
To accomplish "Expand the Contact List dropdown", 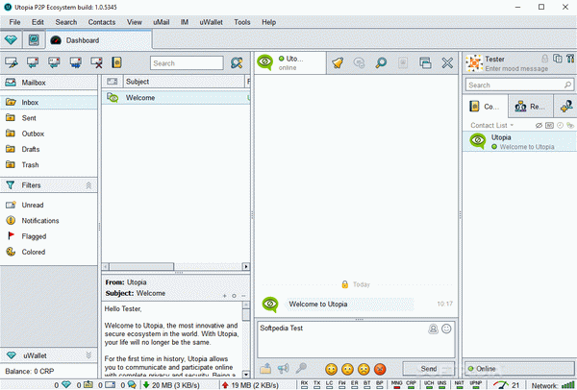I will pyautogui.click(x=491, y=125).
